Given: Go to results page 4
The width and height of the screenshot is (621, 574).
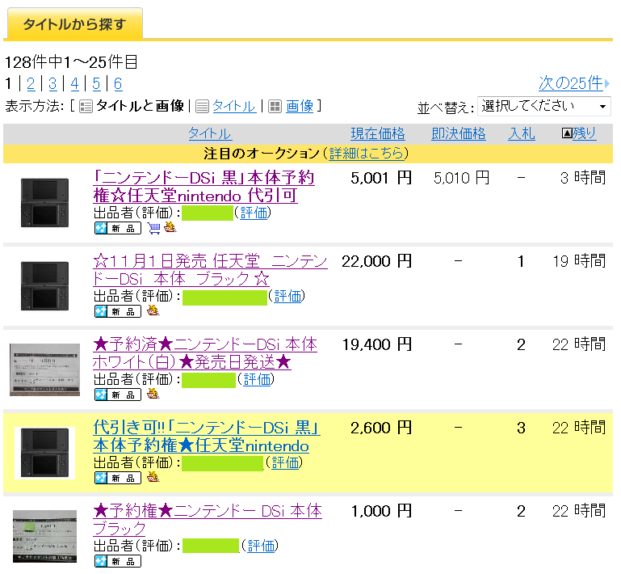Looking at the screenshot, I should [74, 83].
